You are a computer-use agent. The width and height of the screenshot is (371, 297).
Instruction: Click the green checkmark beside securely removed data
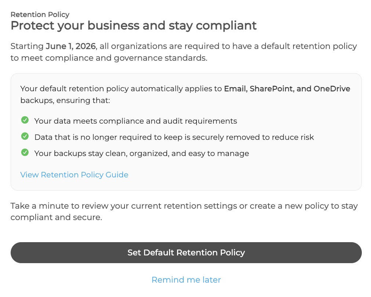(x=25, y=136)
